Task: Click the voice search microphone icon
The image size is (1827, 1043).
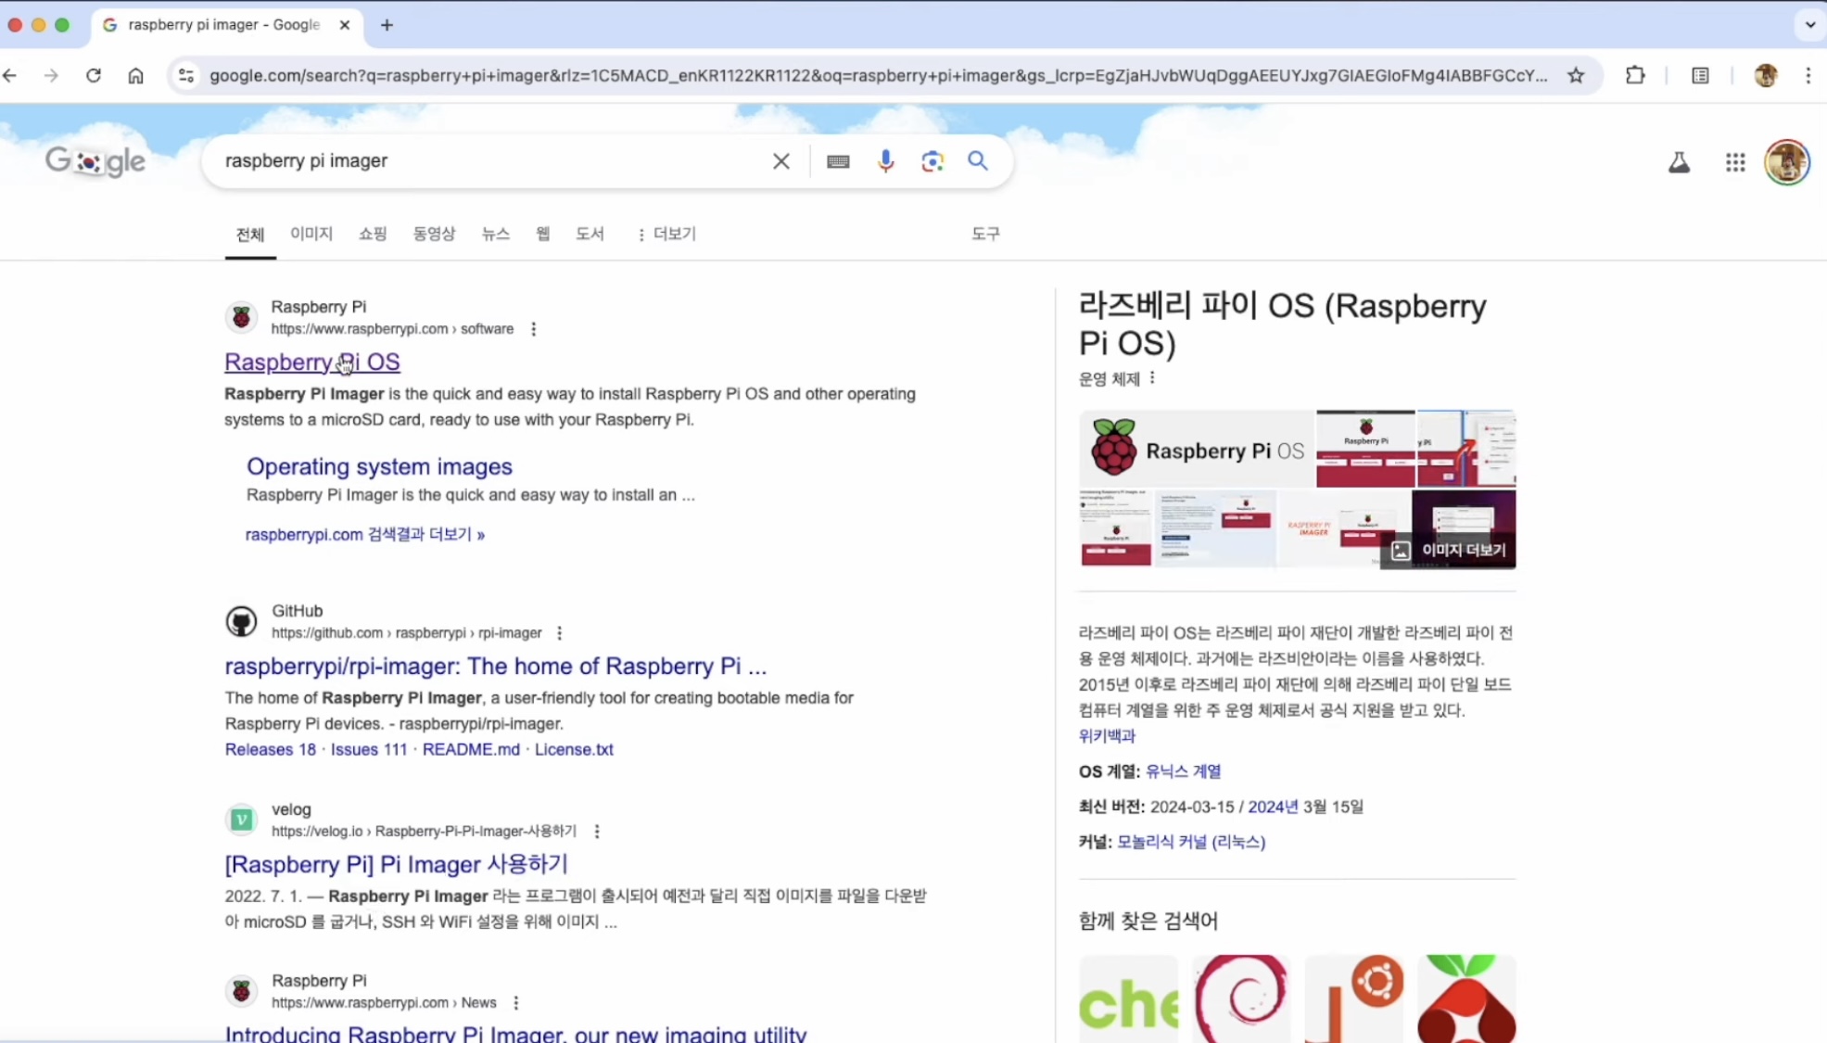Action: tap(885, 161)
